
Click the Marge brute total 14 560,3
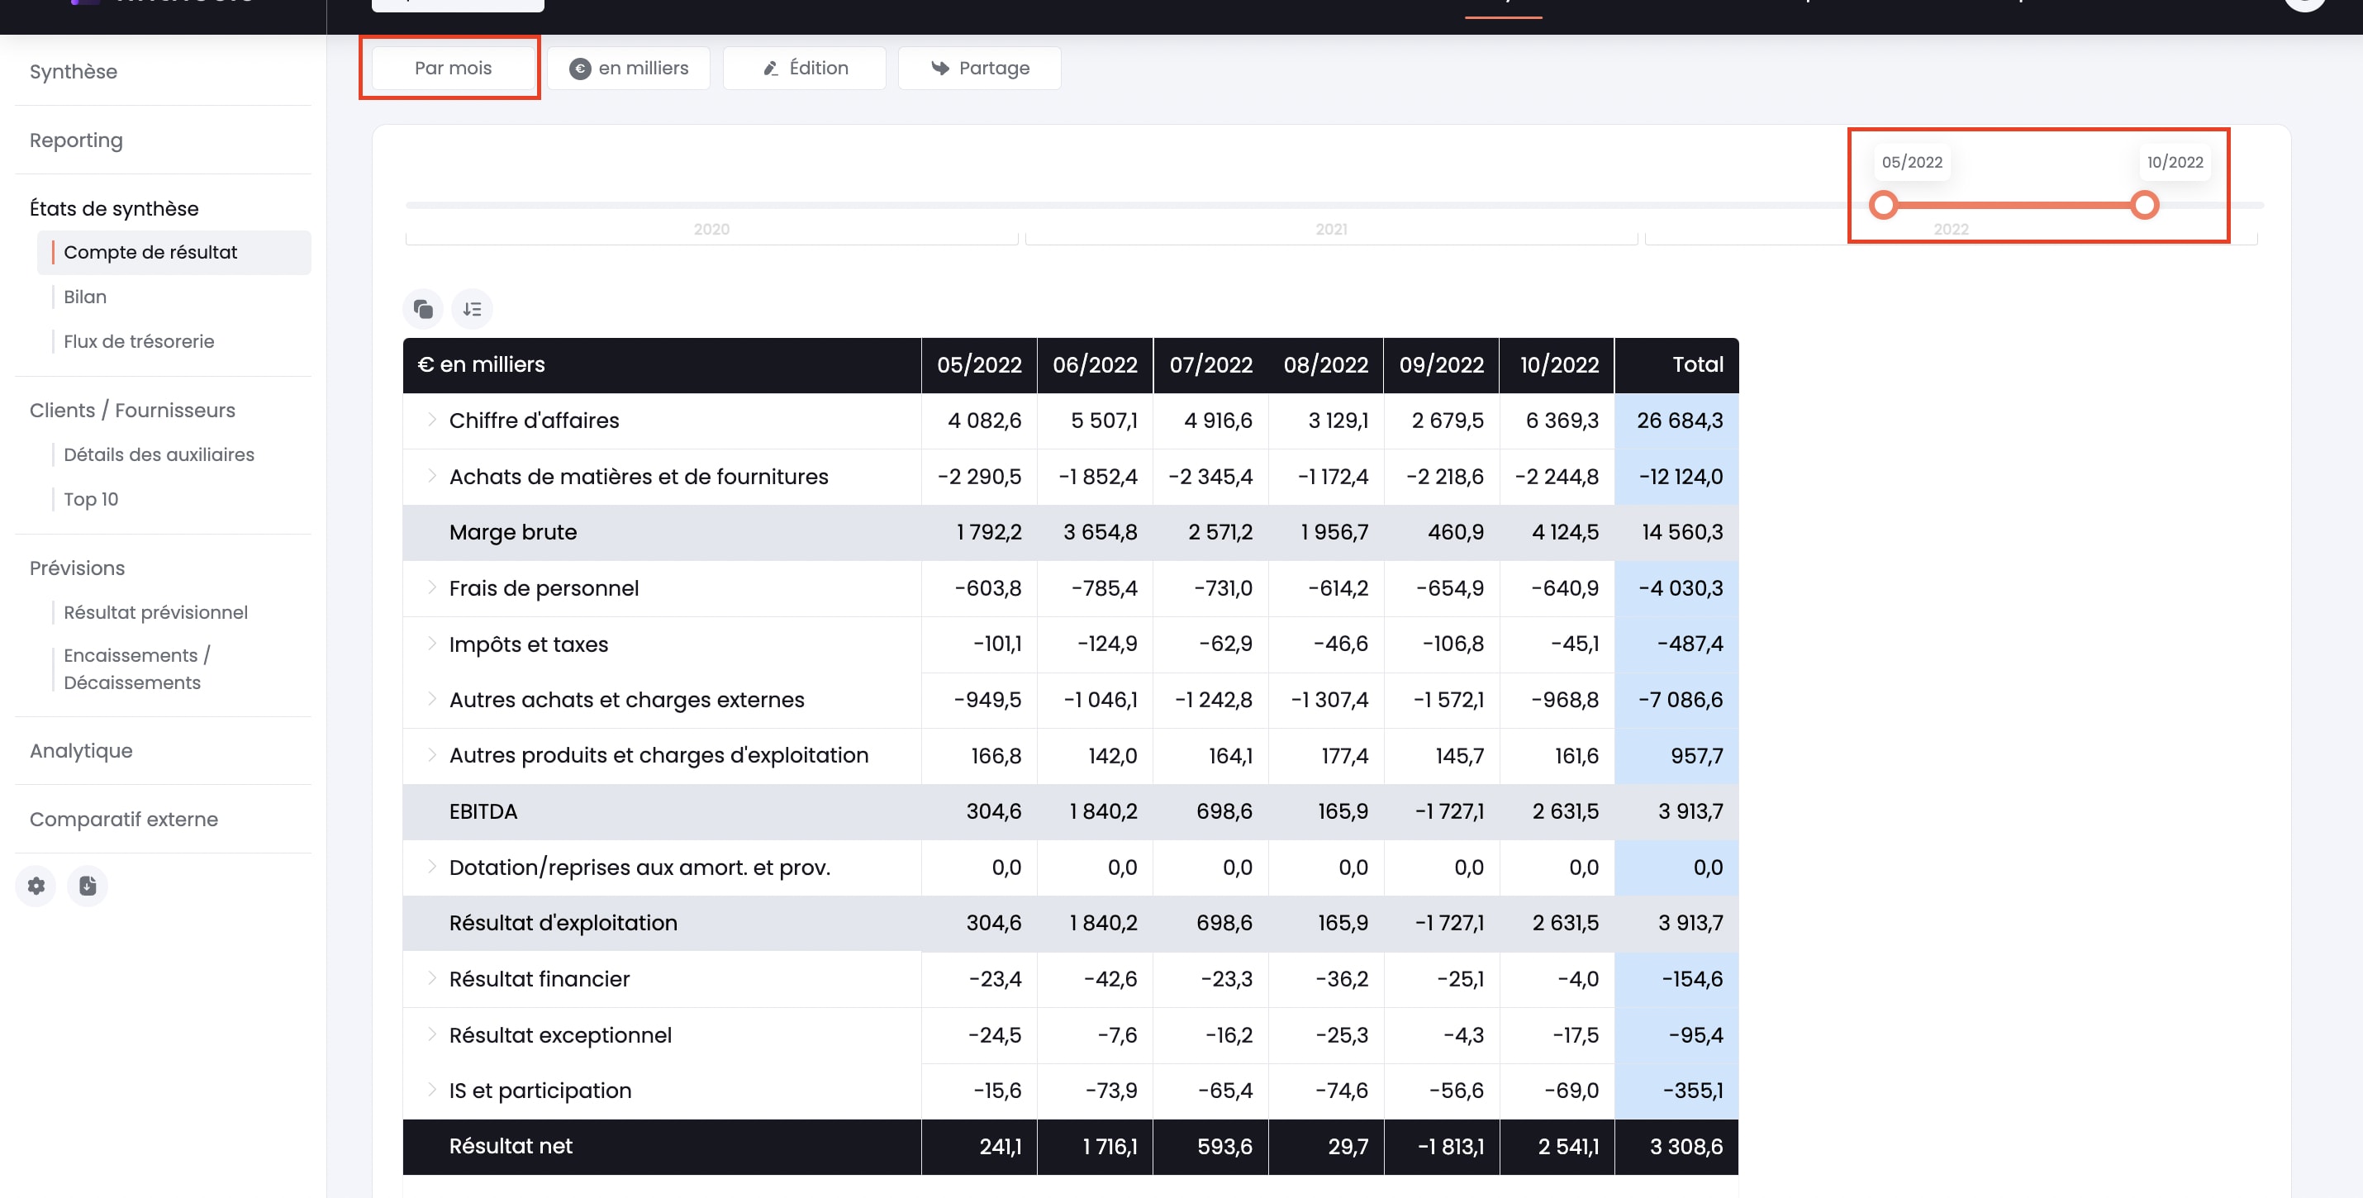[1682, 532]
